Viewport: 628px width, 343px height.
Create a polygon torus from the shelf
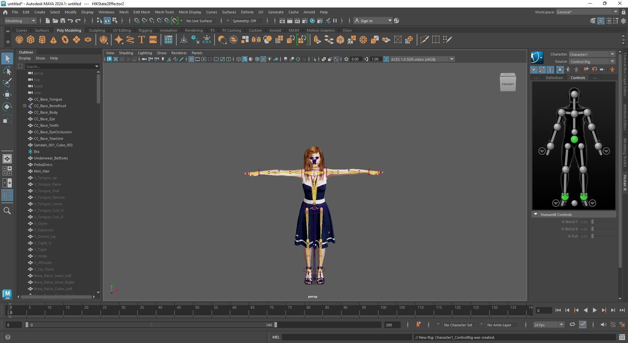[65, 40]
